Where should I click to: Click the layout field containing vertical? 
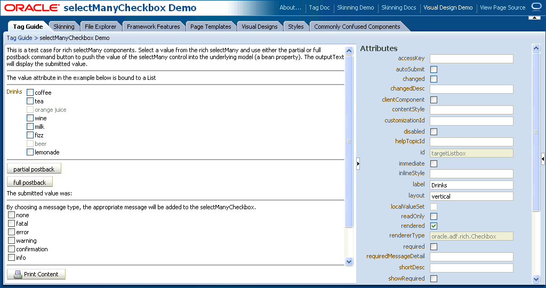[471, 196]
